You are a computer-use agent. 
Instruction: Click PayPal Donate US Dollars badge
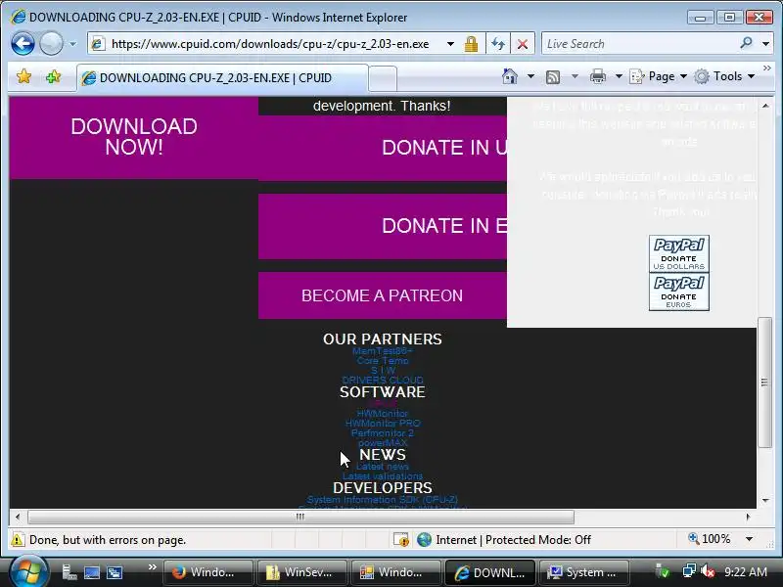click(678, 253)
